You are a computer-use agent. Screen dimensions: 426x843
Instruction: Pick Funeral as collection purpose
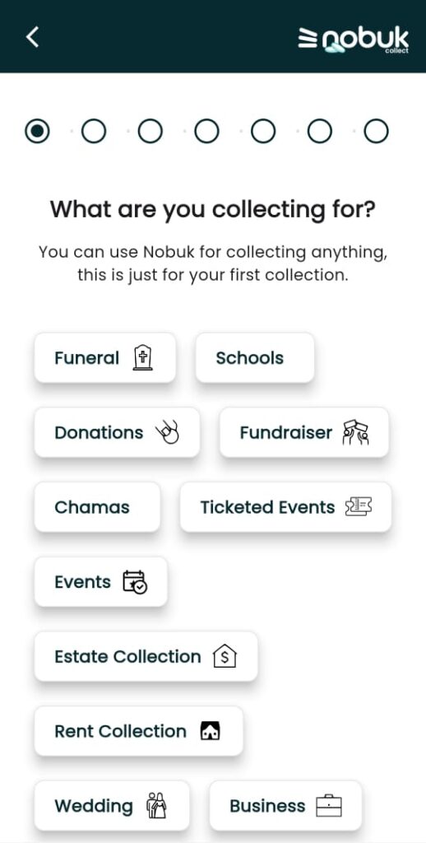[104, 358]
